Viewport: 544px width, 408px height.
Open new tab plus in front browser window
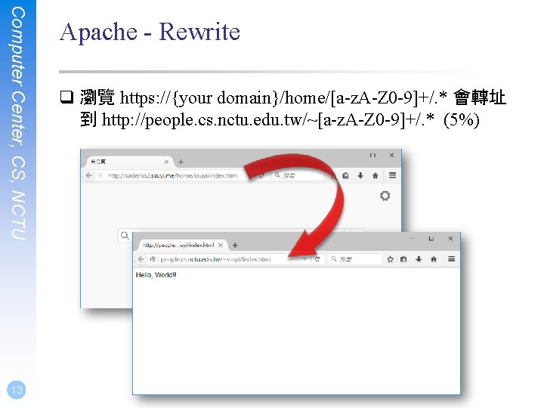(x=235, y=246)
